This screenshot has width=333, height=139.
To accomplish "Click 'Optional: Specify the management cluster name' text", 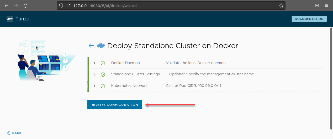I will (212, 74).
